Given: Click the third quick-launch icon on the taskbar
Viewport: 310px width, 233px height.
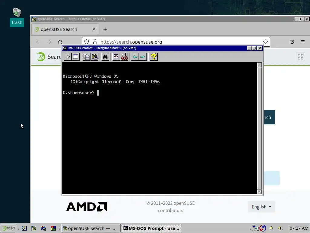Looking at the screenshot, I should (x=44, y=228).
